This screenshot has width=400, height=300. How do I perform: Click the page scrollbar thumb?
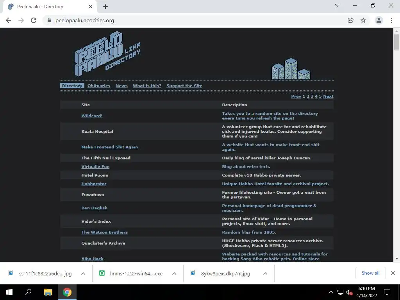click(396, 42)
